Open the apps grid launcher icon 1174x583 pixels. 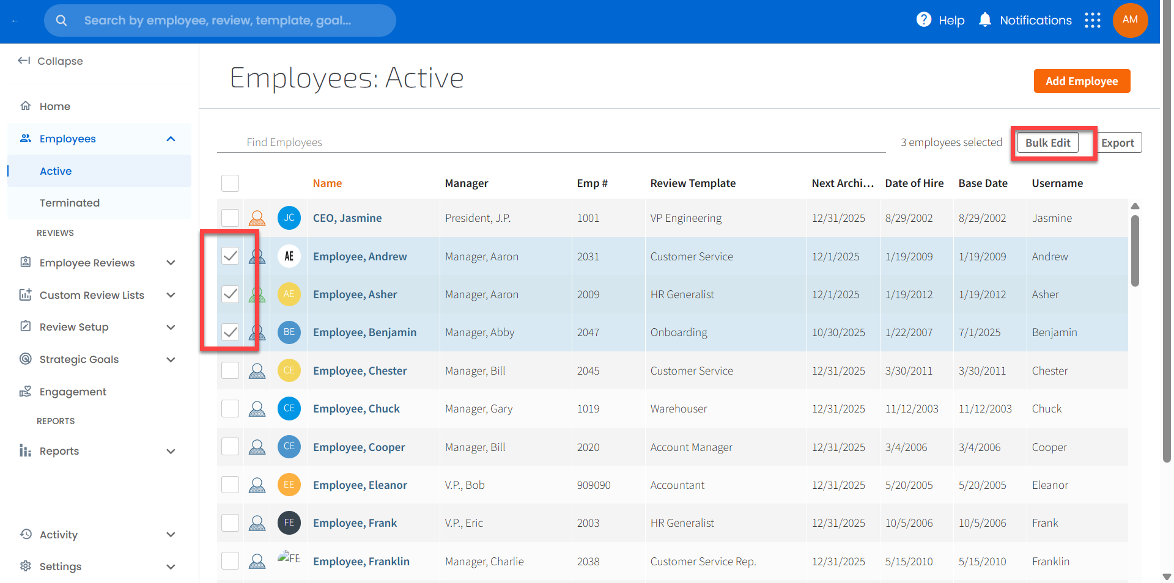1092,20
